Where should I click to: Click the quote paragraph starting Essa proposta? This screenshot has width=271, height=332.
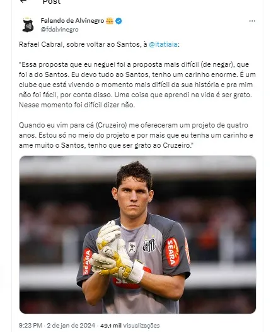click(137, 85)
